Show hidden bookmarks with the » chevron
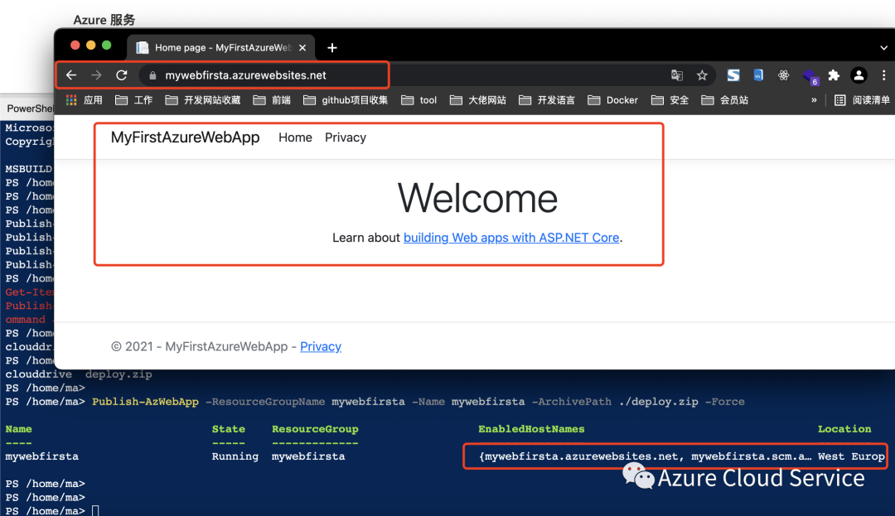The height and width of the screenshot is (516, 895). 814,100
